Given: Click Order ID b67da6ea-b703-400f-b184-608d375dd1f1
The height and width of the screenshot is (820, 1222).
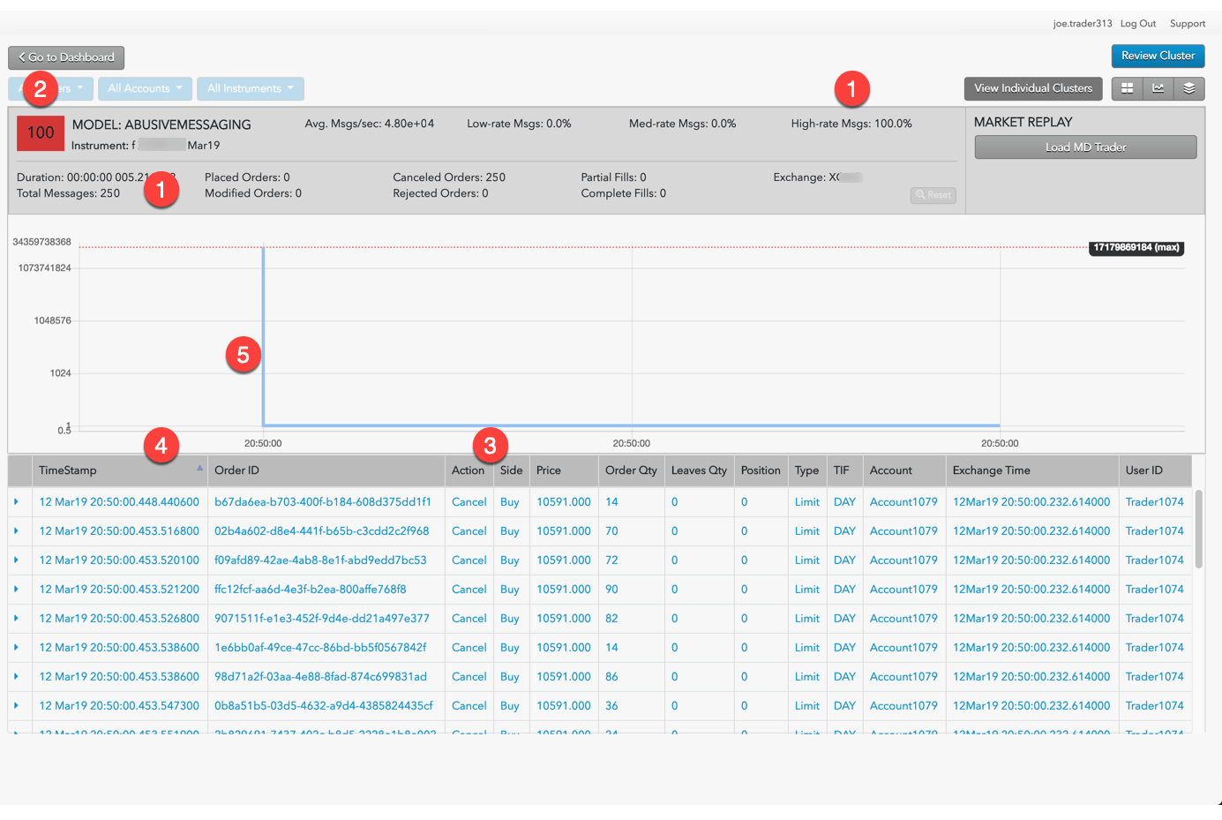Looking at the screenshot, I should point(323,501).
